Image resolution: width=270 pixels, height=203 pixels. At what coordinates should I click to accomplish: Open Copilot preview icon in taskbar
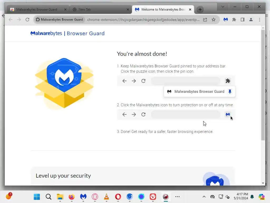tap(261, 197)
